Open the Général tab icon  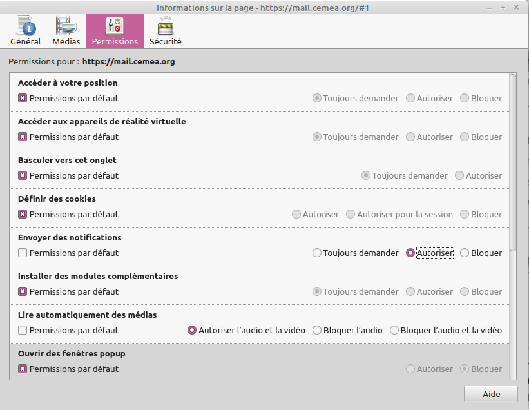(x=26, y=26)
